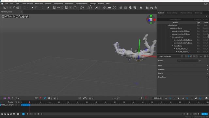Switch to the Scene settings tab

(x=172, y=13)
